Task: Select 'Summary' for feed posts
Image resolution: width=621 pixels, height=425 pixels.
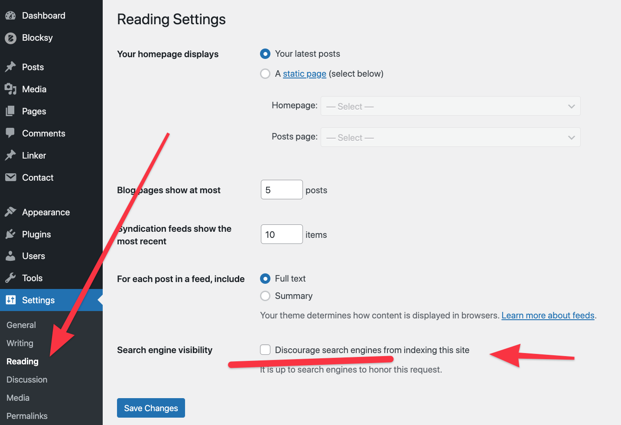Action: [265, 296]
